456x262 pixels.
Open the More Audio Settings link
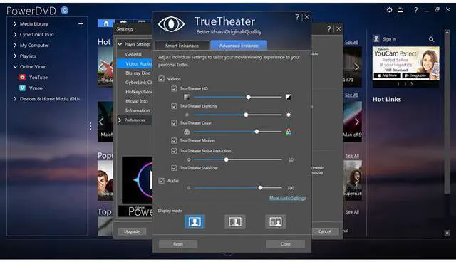[x=287, y=198]
